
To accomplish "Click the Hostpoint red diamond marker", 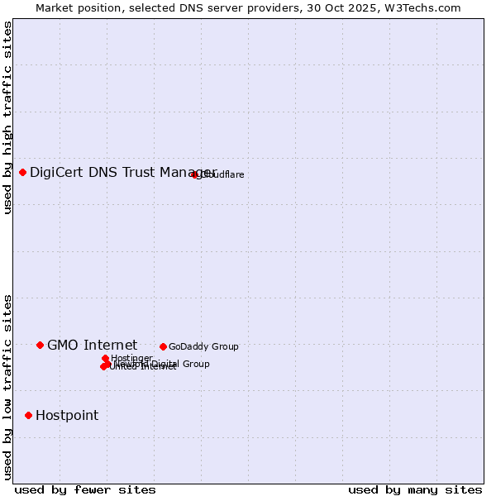I will coord(29,415).
